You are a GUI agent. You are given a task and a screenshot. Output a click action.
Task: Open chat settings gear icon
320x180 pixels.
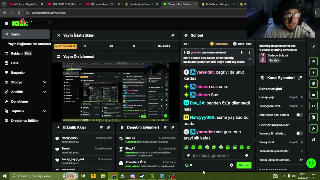click(x=231, y=165)
